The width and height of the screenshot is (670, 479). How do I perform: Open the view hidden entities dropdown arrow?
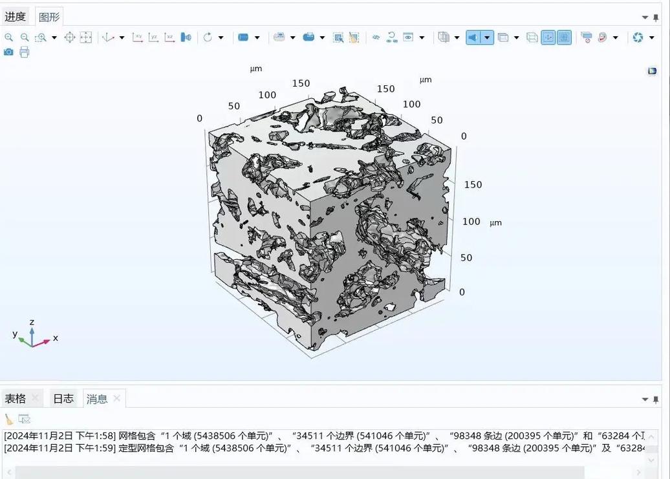coord(422,37)
